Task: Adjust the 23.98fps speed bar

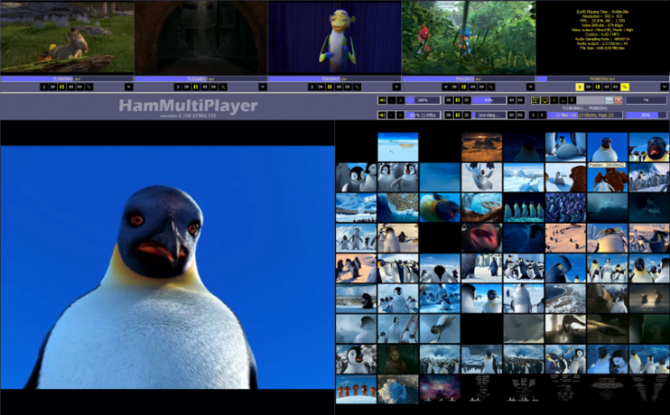Action: pyautogui.click(x=422, y=115)
